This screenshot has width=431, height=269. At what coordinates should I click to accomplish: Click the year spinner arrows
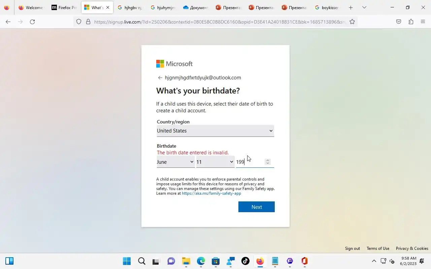[268, 162]
